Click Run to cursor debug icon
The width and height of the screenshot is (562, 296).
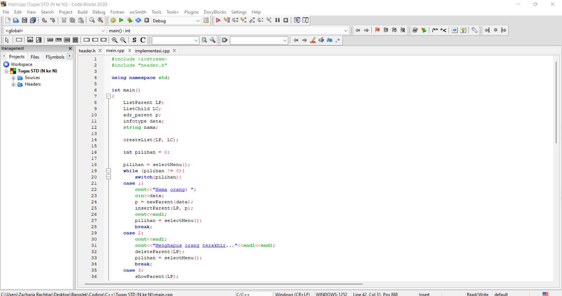pyautogui.click(x=227, y=20)
